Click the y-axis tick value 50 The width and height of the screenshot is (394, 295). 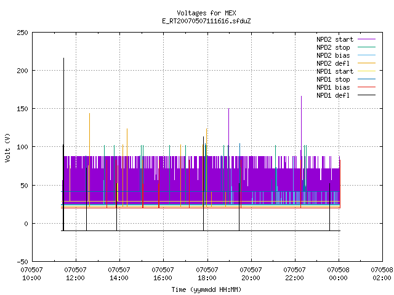24,186
